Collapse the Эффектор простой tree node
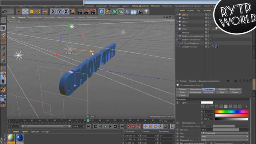 pos(177,40)
